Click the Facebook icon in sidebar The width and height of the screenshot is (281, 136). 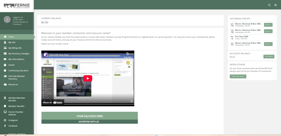[5, 126]
